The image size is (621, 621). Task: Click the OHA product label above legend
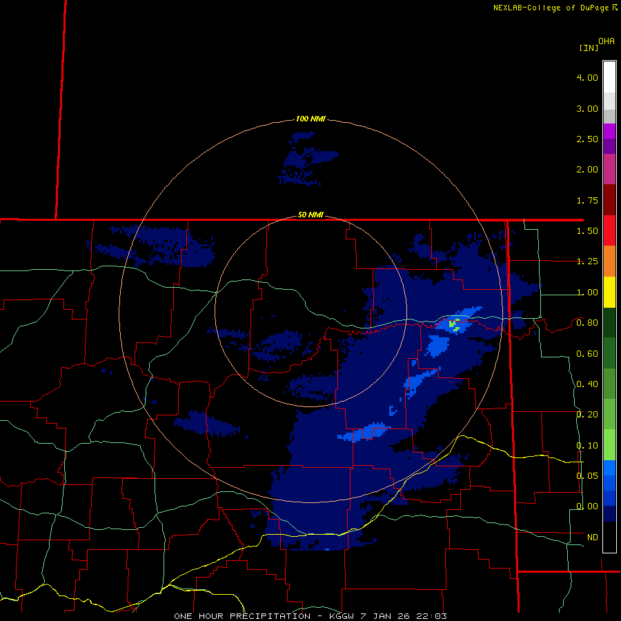pyautogui.click(x=607, y=41)
